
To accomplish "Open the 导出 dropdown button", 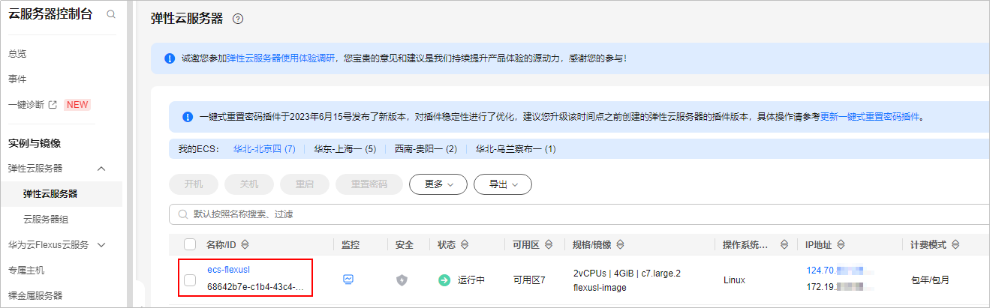I will (x=503, y=184).
